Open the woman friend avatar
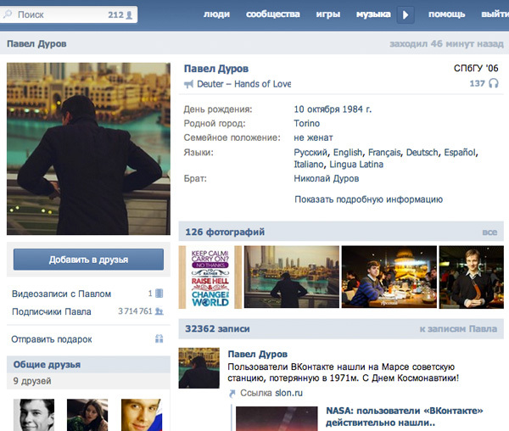The image size is (509, 431). point(87,415)
